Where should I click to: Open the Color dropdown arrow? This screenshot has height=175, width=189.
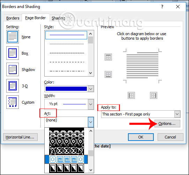(91, 89)
